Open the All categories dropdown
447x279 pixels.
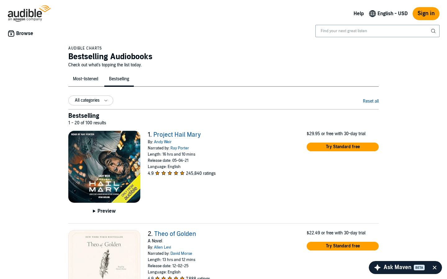pyautogui.click(x=91, y=100)
